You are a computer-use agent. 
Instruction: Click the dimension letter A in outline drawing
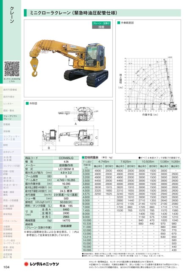click(x=76, y=124)
